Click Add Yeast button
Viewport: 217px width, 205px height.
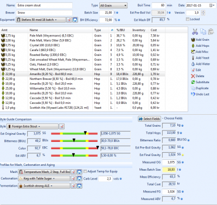tap(200, 58)
